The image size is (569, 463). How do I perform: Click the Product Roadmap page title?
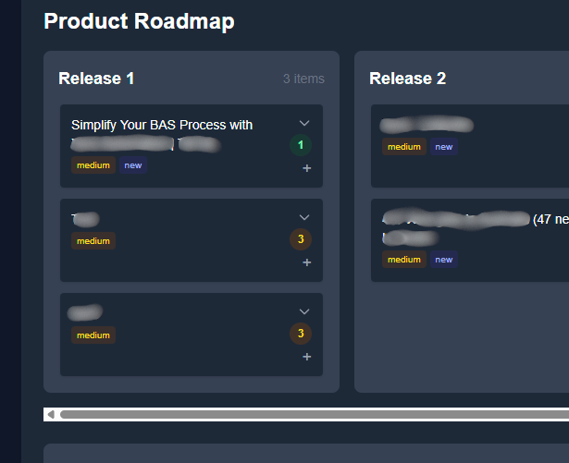(x=139, y=21)
